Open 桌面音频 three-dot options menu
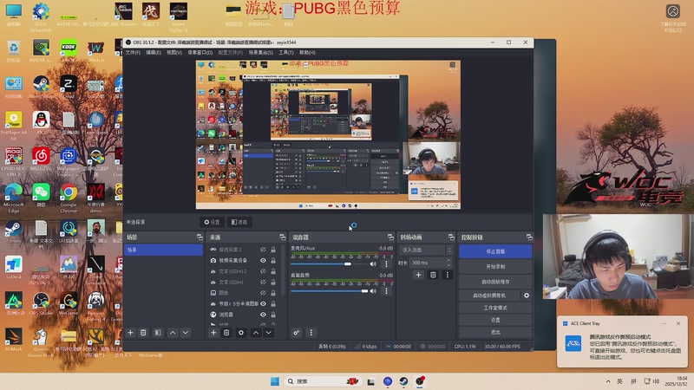 [x=386, y=291]
